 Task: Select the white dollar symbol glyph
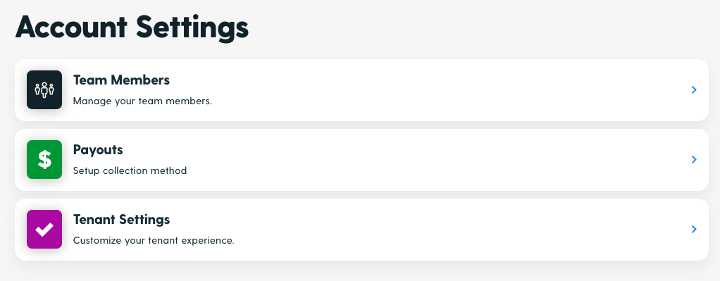coord(44,159)
